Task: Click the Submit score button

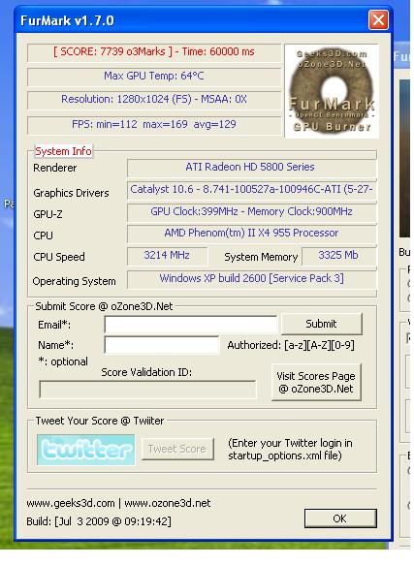Action: [x=321, y=324]
